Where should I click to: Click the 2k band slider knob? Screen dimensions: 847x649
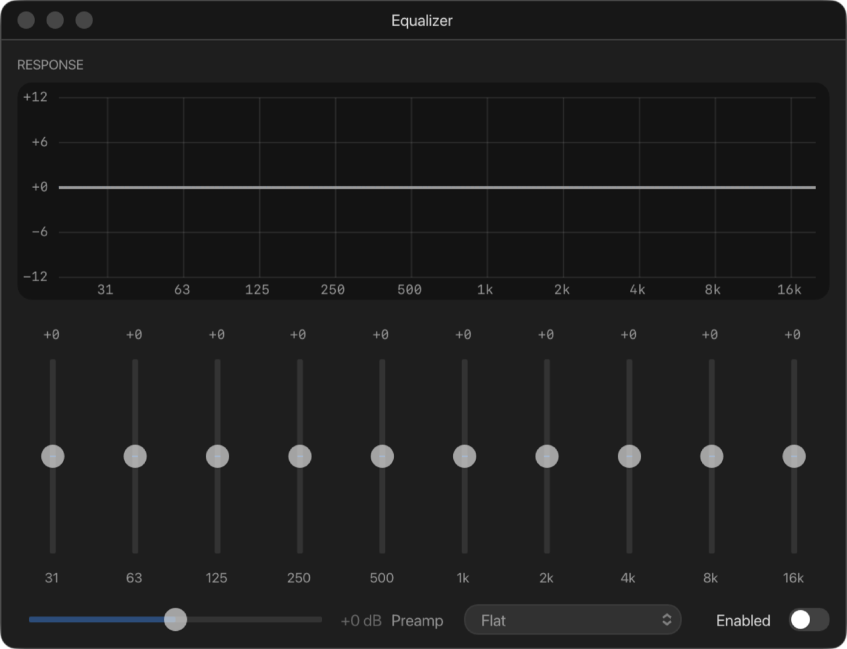(546, 456)
